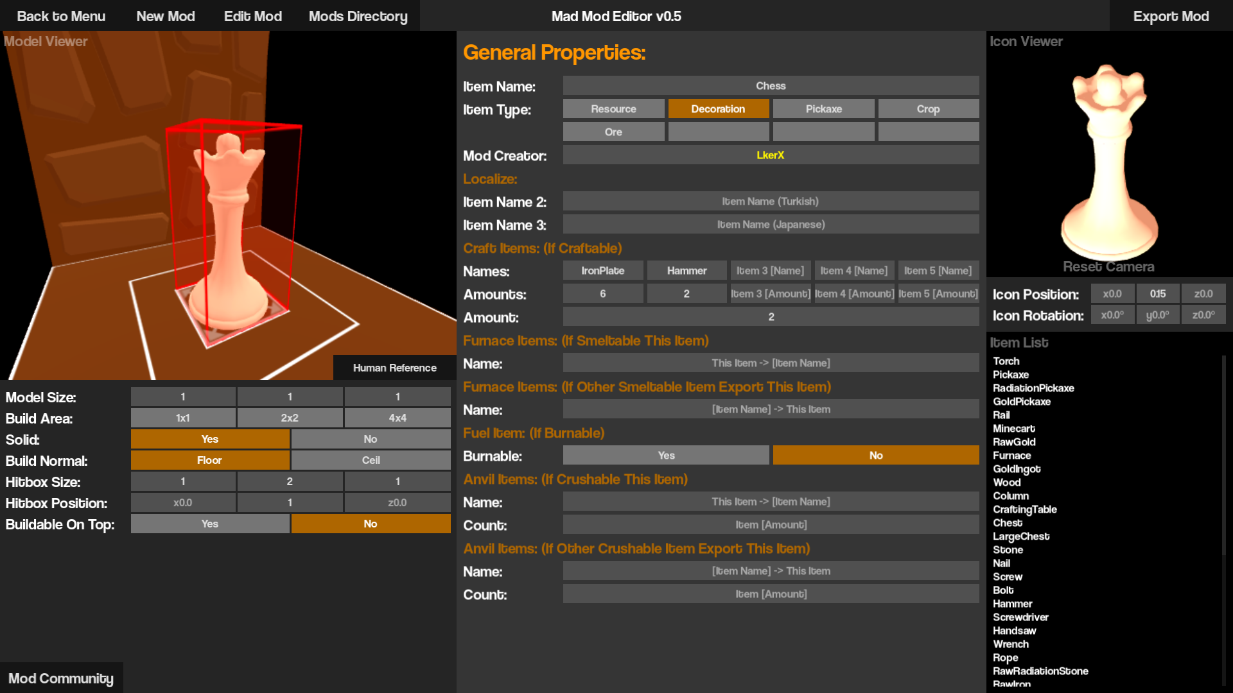Select Furnace in the Item List
The width and height of the screenshot is (1233, 693).
[x=1012, y=456]
